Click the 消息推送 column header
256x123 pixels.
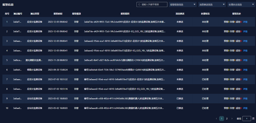tap(180, 14)
